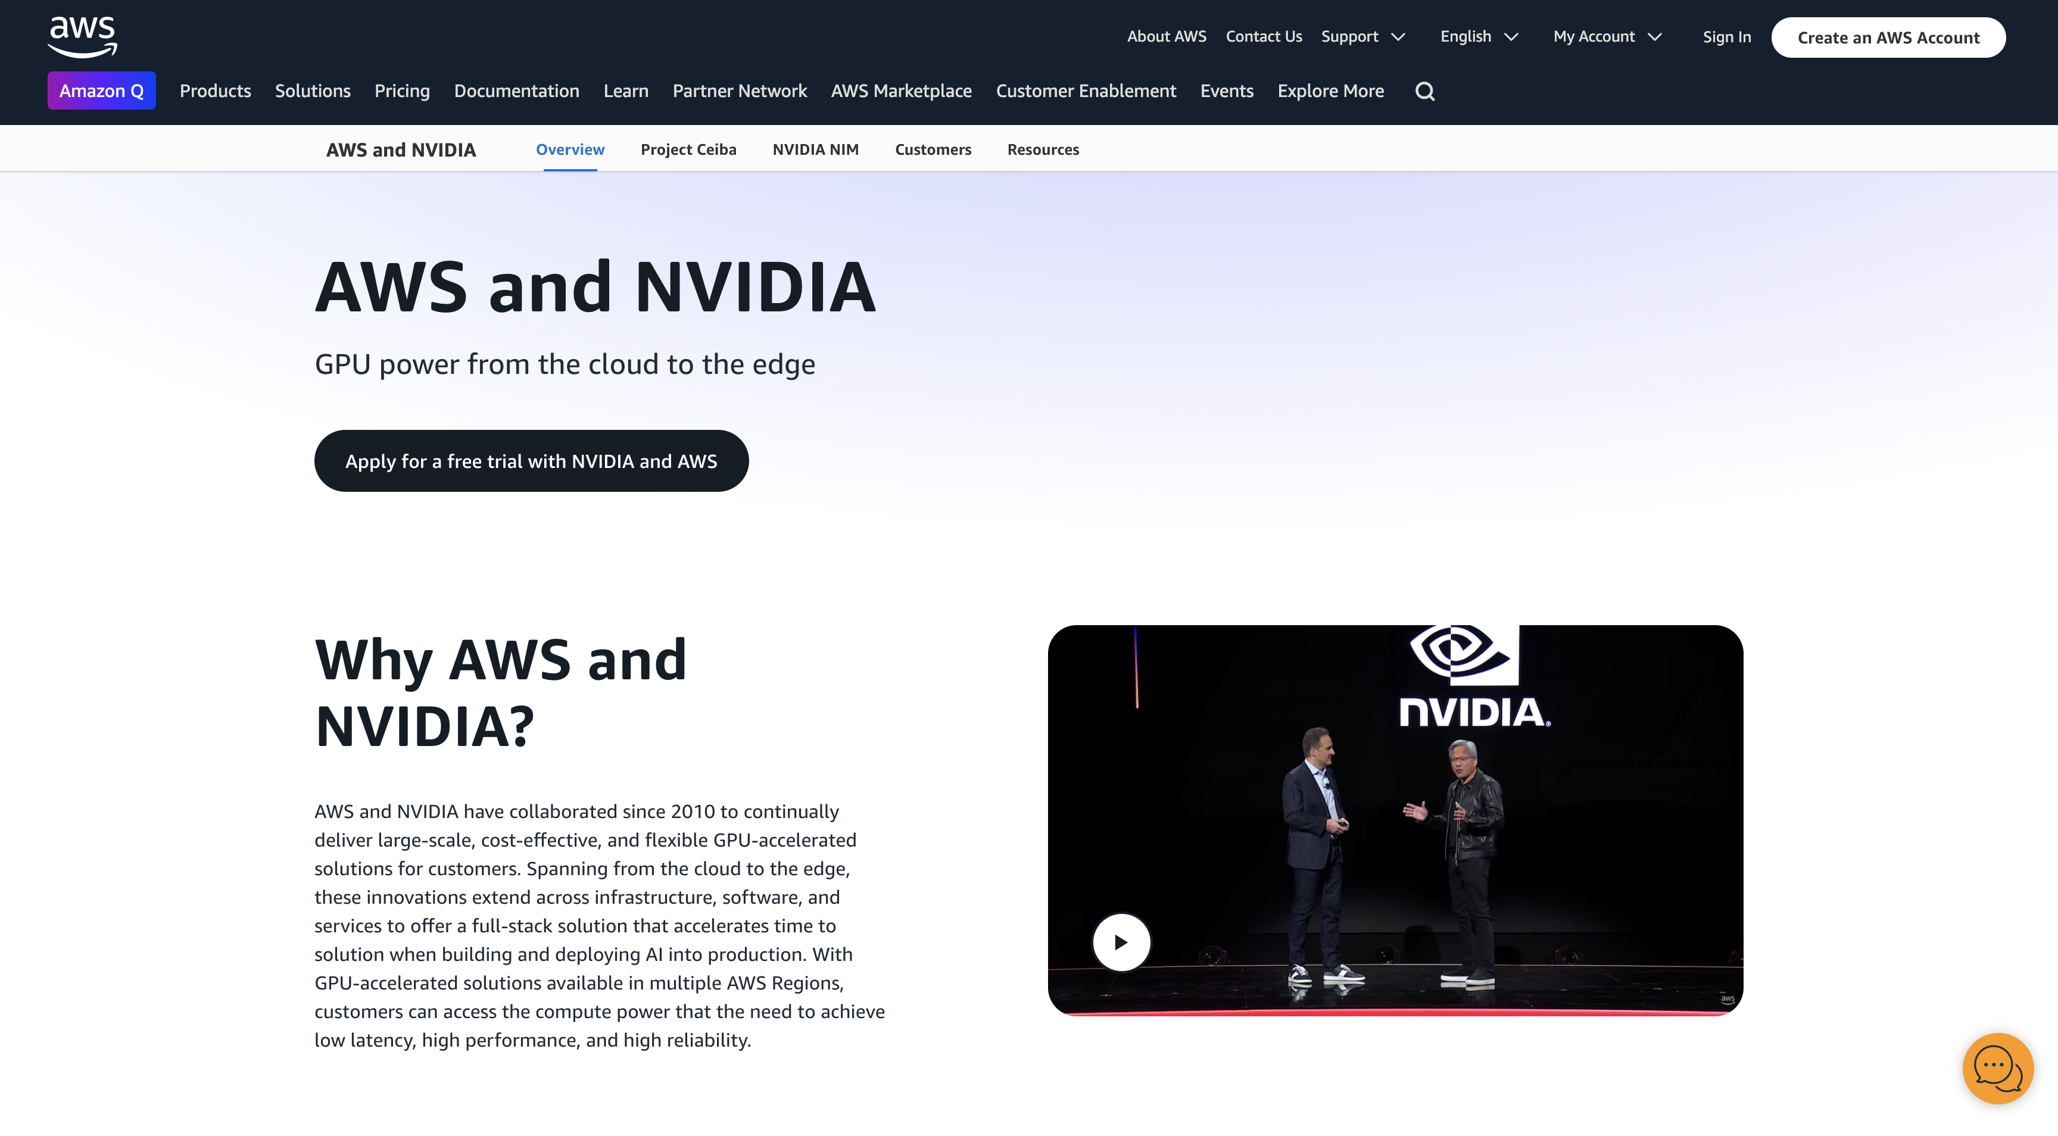Switch to the Resources tab

[1043, 149]
